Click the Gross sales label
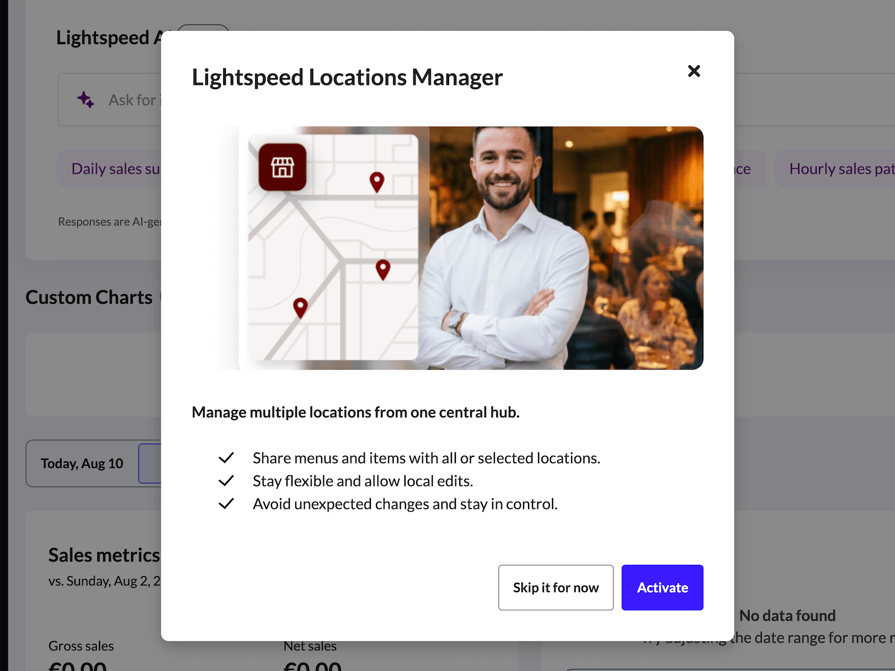895x671 pixels. (81, 646)
